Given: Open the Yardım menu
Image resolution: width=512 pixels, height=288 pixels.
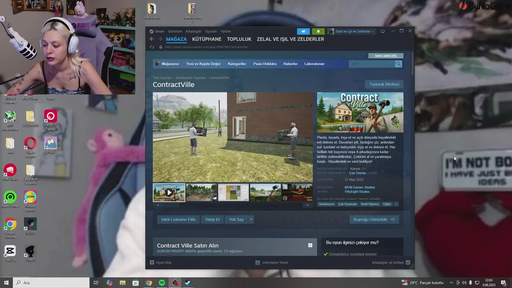Looking at the screenshot, I should click(x=226, y=31).
